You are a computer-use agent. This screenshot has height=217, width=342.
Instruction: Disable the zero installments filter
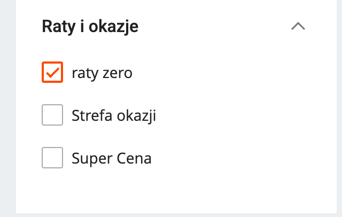52,73
